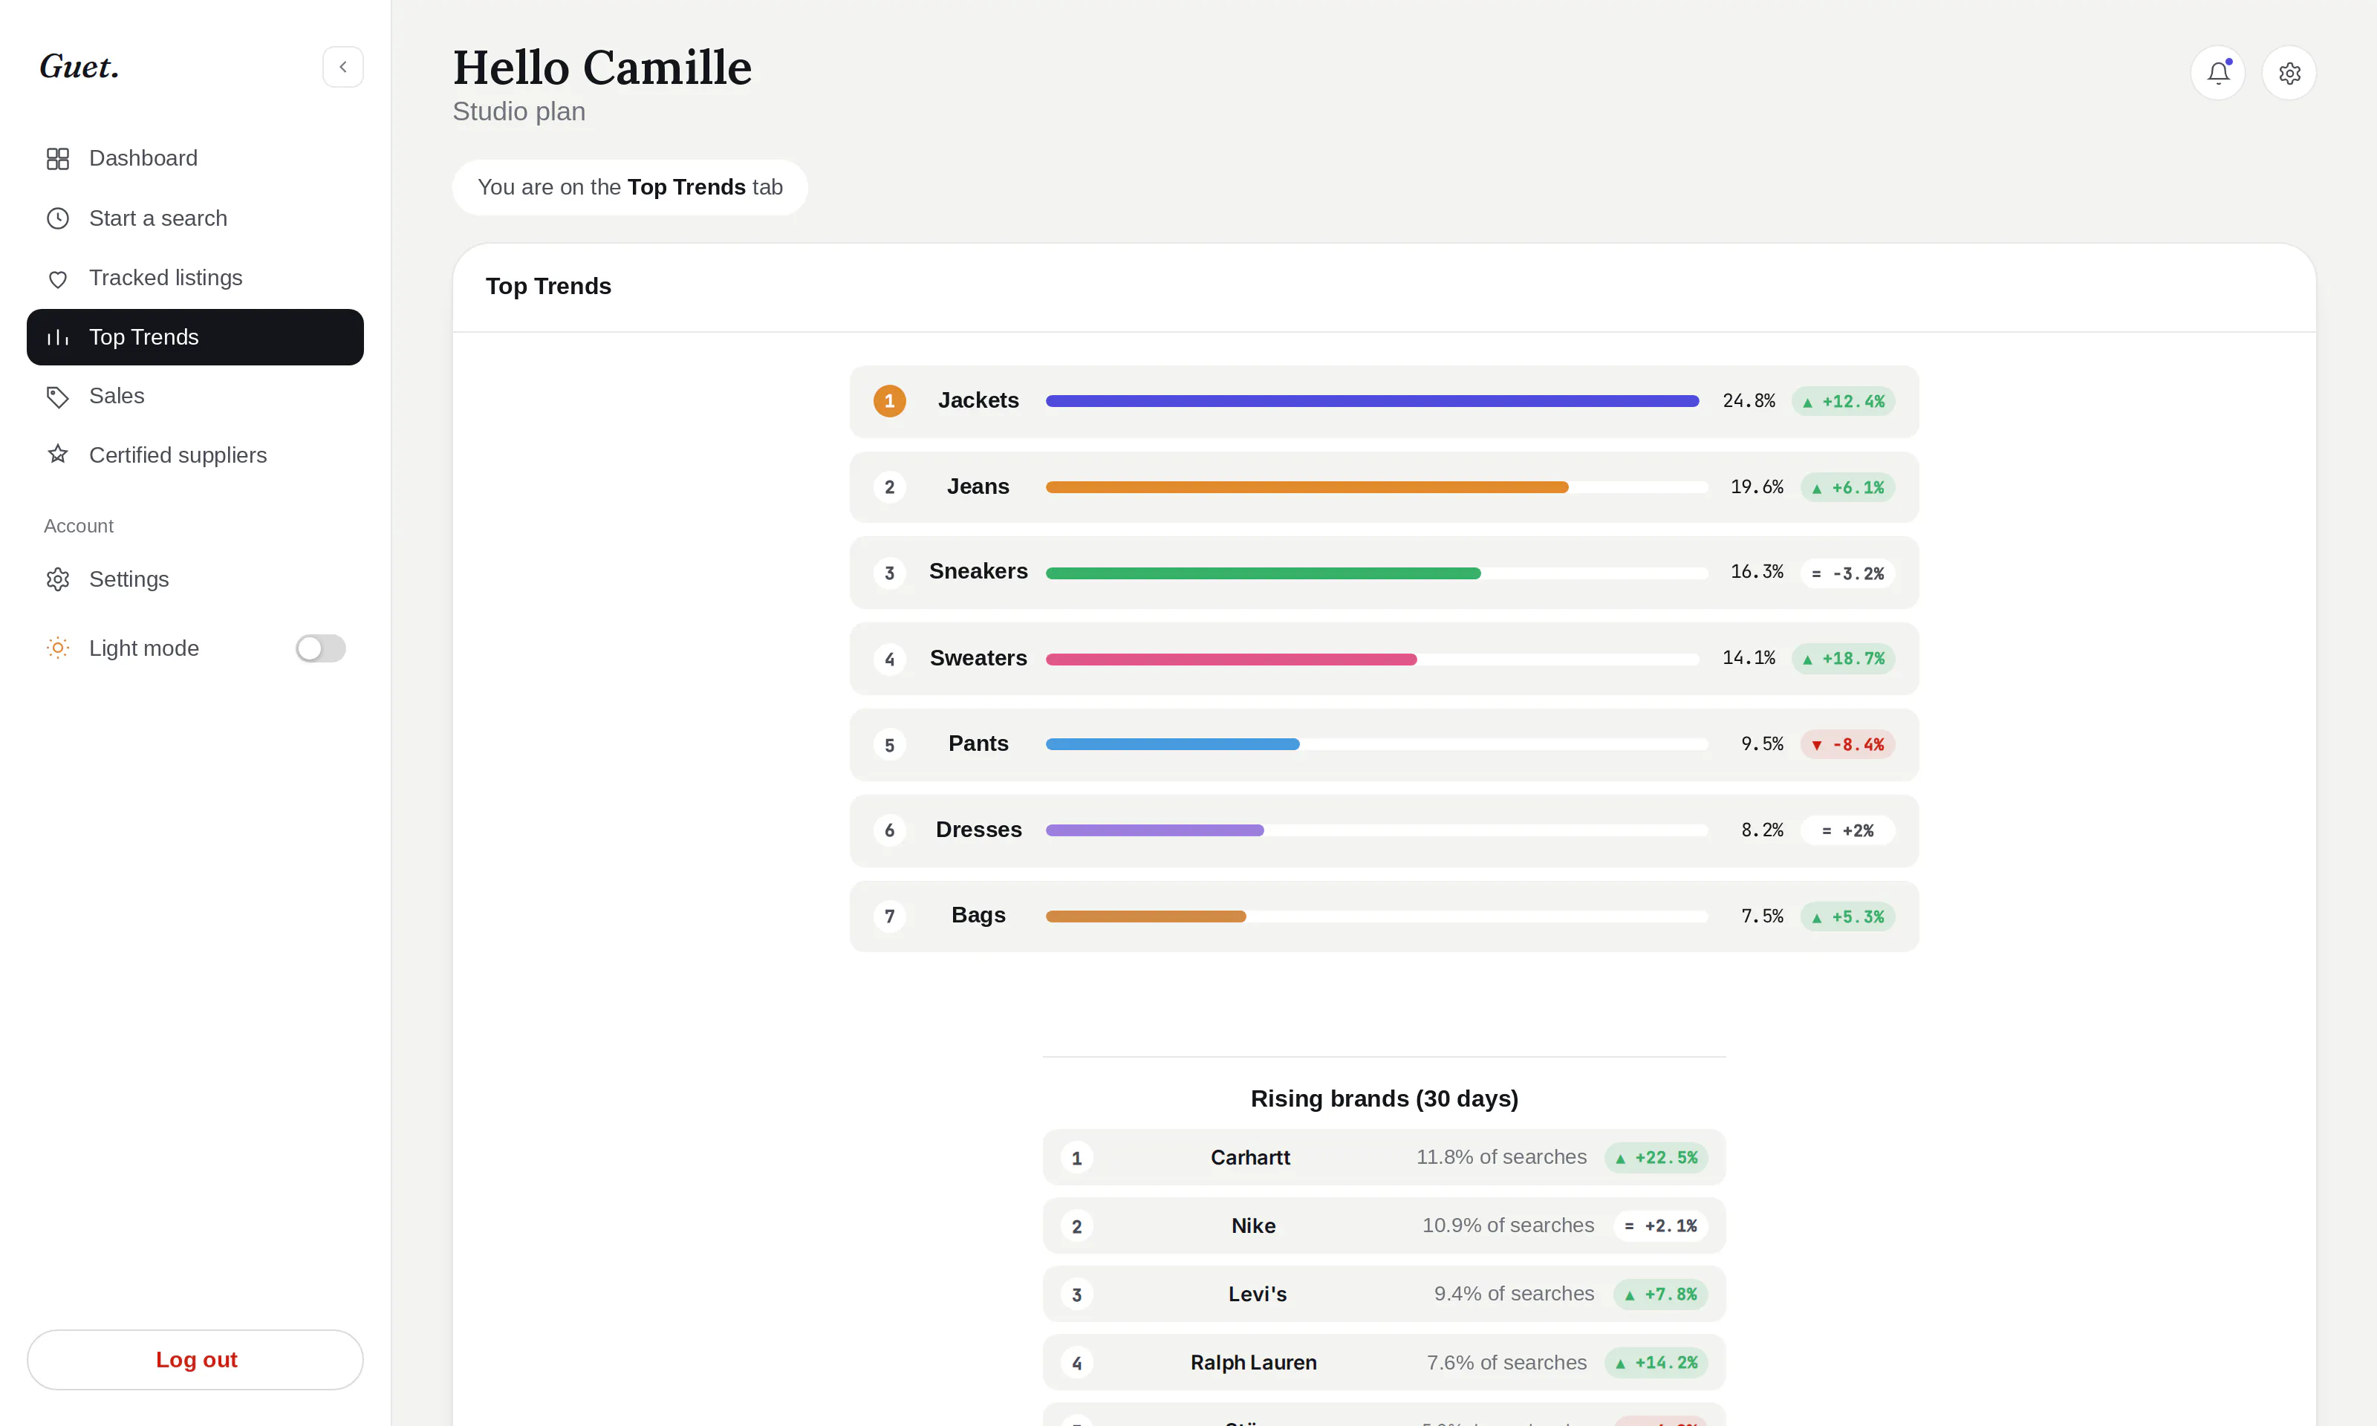Open the notifications bell

pos(2217,73)
